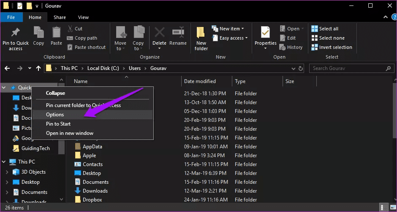Switch to the View ribbon tab

click(83, 17)
